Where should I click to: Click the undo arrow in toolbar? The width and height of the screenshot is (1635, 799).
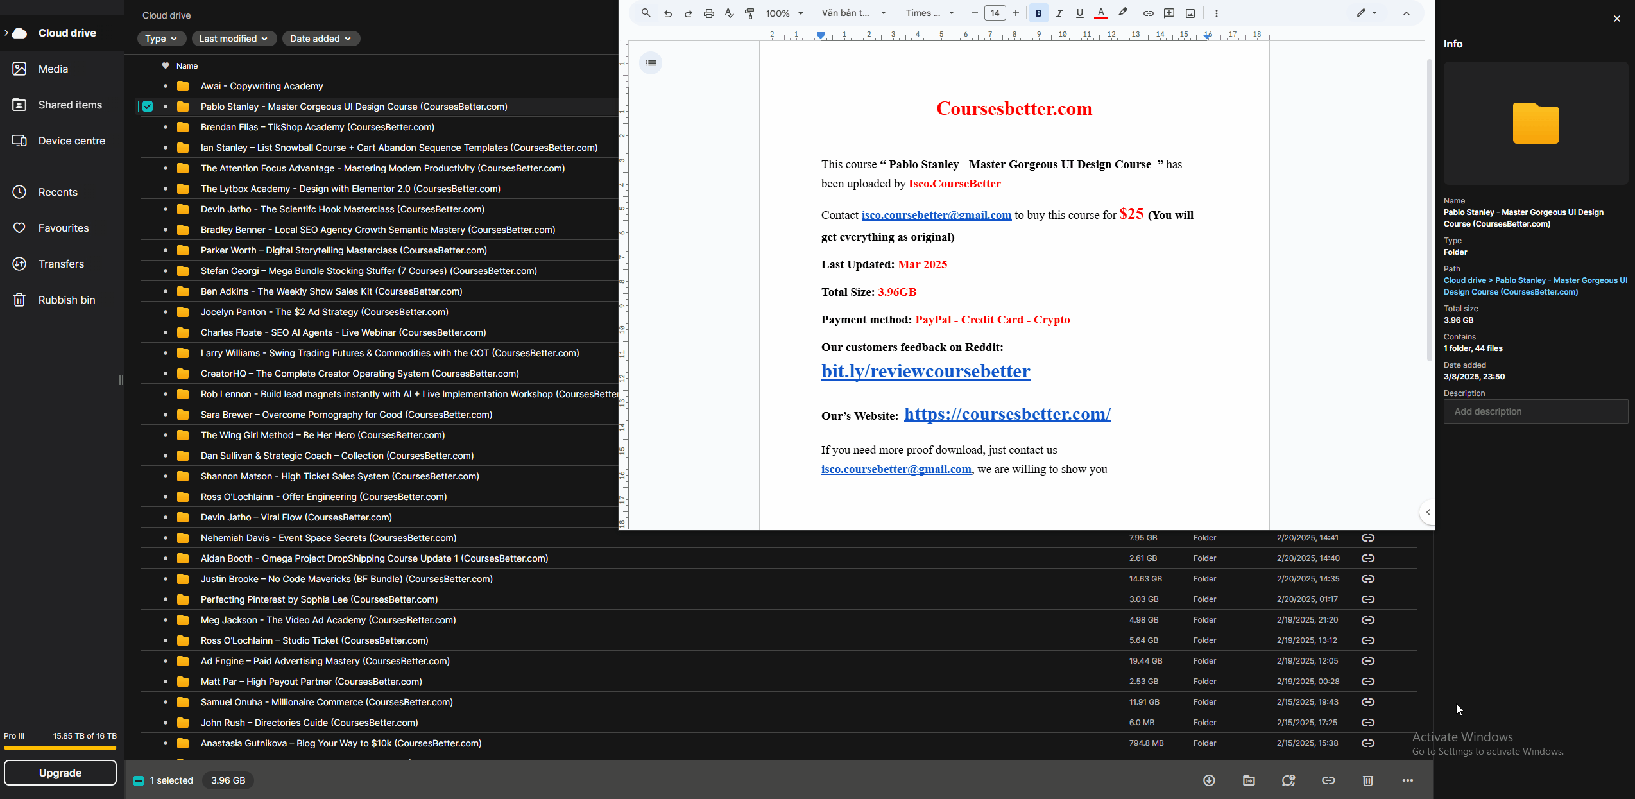pyautogui.click(x=667, y=13)
